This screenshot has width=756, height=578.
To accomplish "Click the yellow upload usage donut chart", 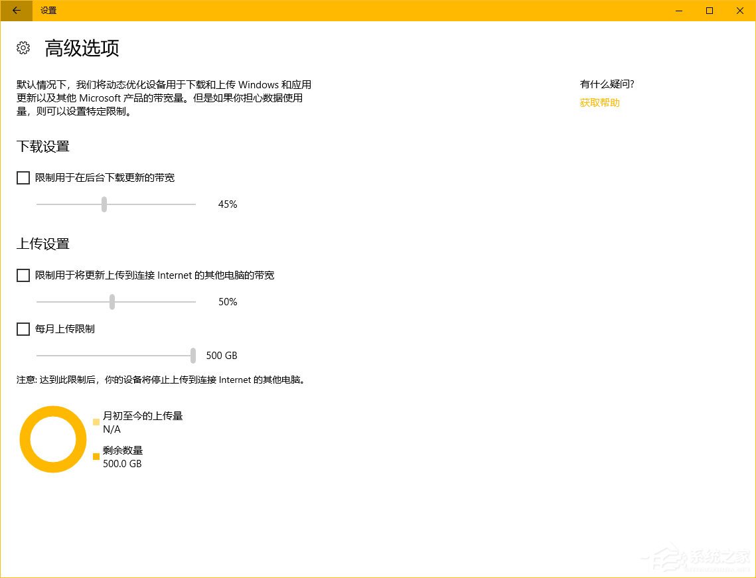I will coord(53,439).
